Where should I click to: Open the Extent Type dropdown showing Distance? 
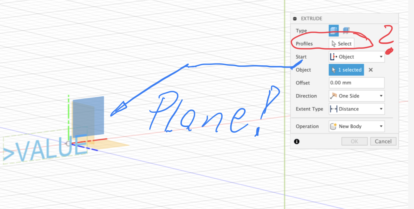click(381, 109)
